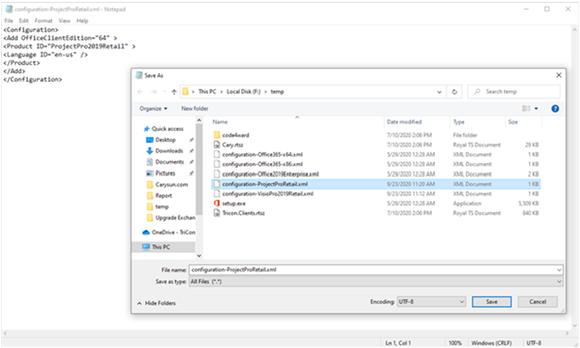The width and height of the screenshot is (580, 348).
Task: Click the This PC computer icon
Action: click(146, 247)
